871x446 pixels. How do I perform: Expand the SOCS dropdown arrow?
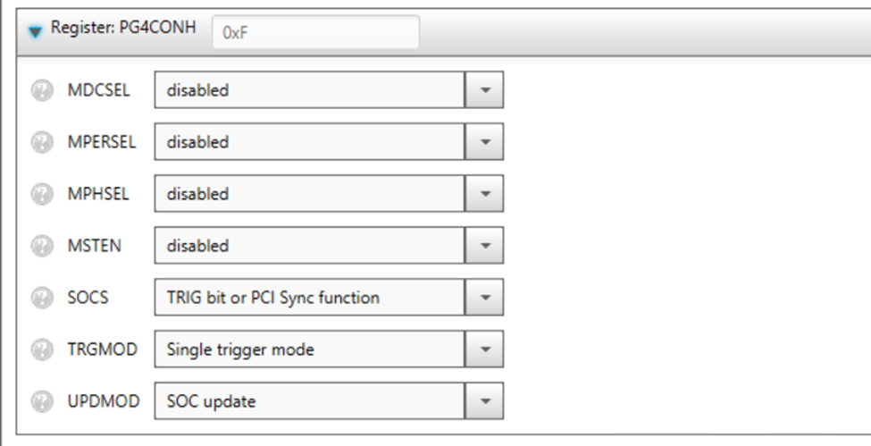(484, 298)
